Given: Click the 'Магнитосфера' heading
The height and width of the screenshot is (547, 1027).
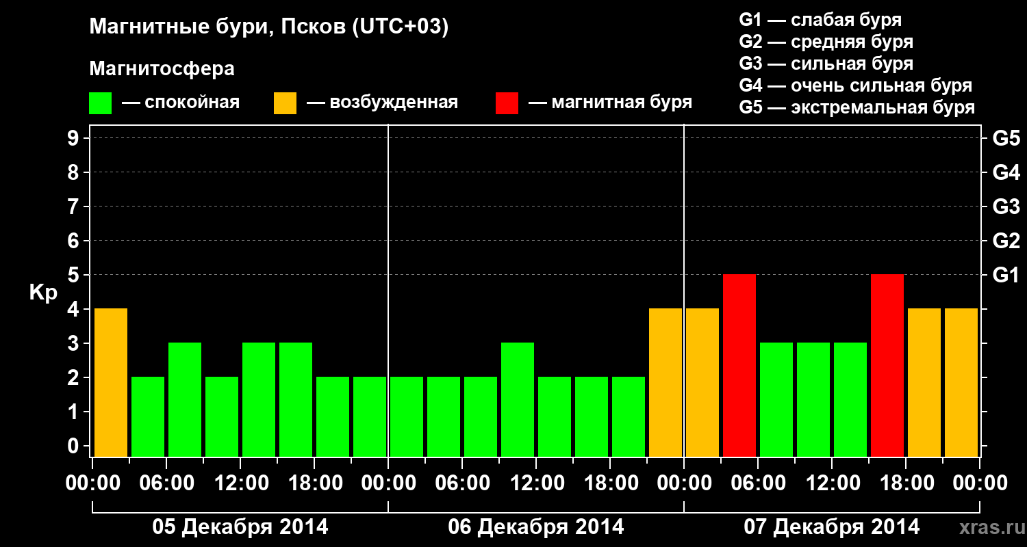Looking at the screenshot, I should tap(162, 69).
